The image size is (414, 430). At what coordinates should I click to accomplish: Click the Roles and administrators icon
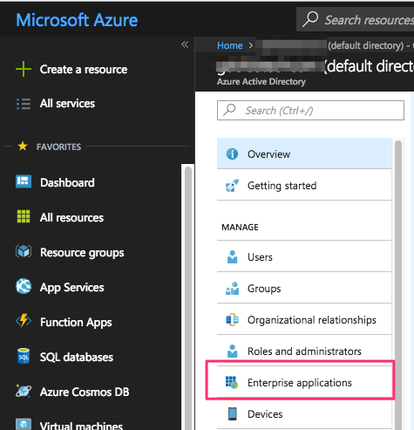[232, 352]
